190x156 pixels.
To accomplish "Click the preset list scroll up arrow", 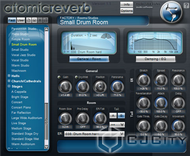I will tap(46, 29).
